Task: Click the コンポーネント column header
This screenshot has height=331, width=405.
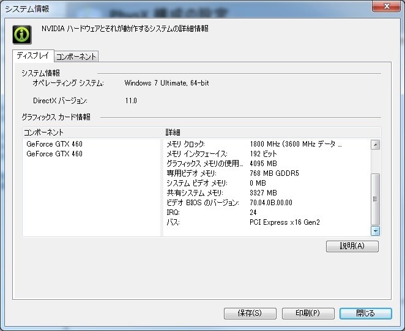Action: click(x=92, y=133)
